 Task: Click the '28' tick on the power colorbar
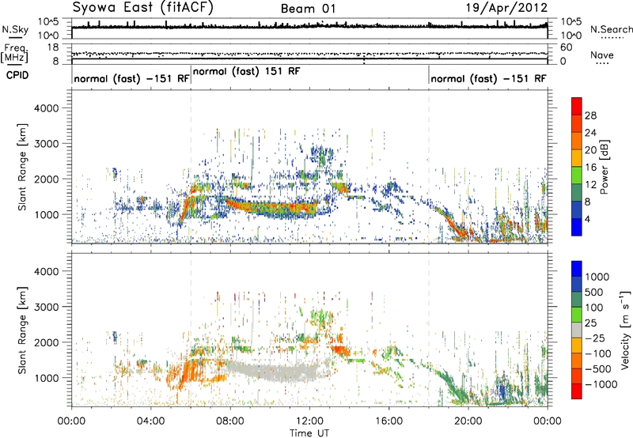coord(590,115)
